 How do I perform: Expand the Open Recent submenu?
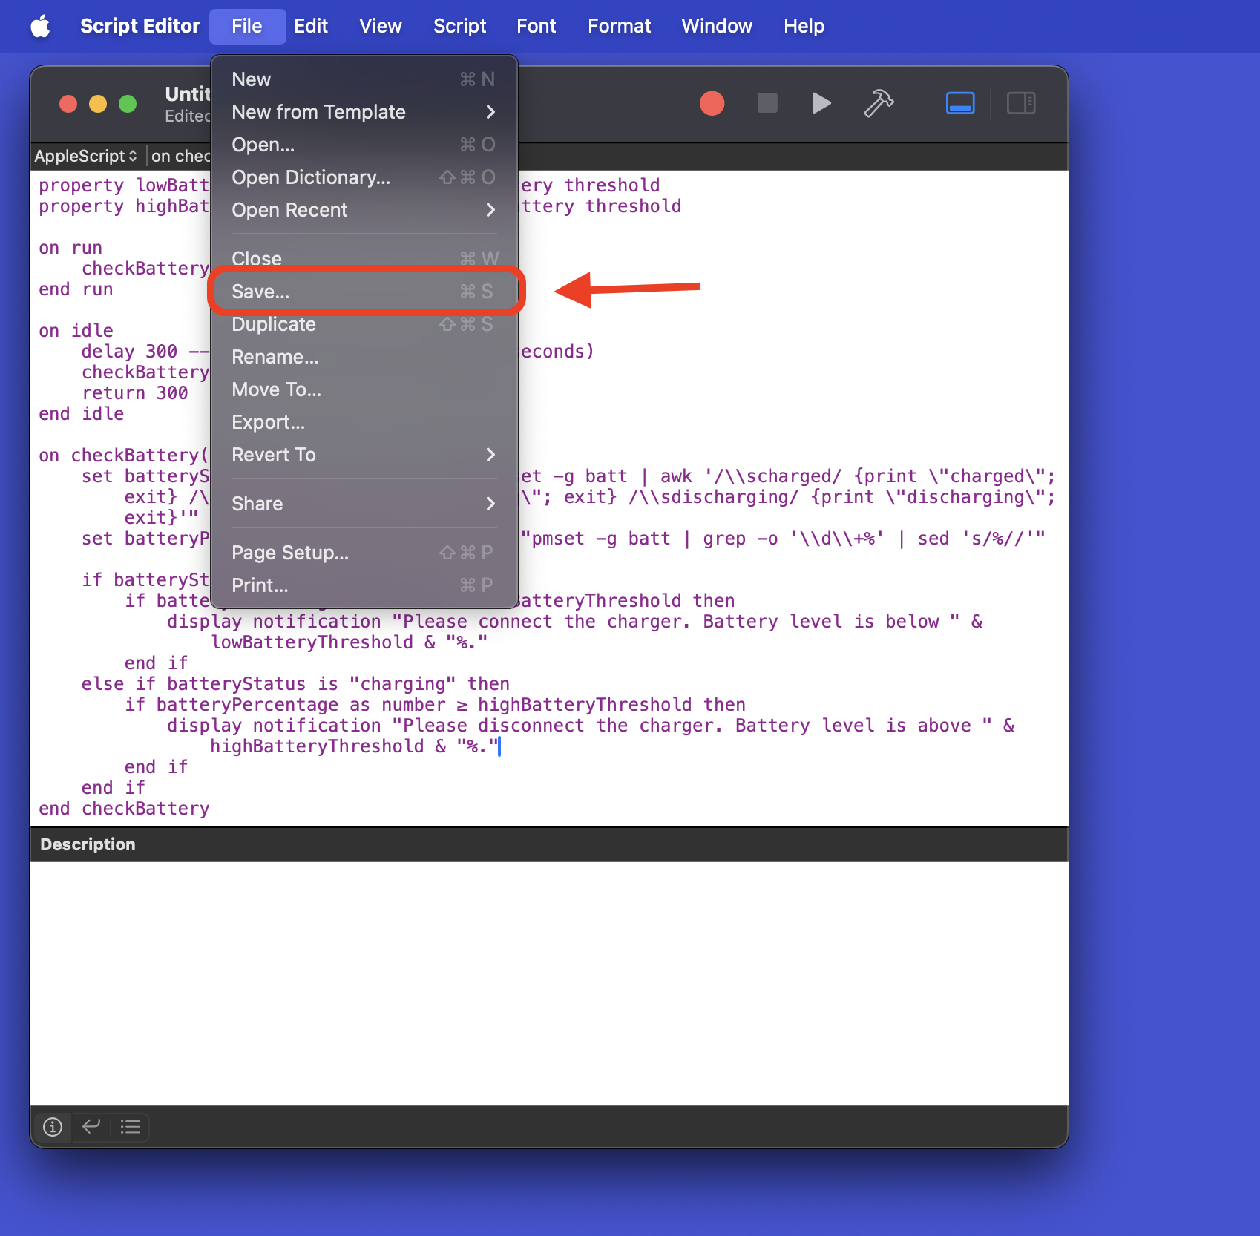pos(363,210)
